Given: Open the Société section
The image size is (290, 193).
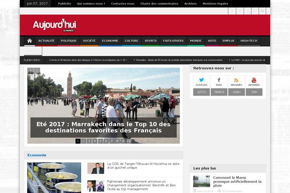Looking at the screenshot, I should tap(89, 41).
